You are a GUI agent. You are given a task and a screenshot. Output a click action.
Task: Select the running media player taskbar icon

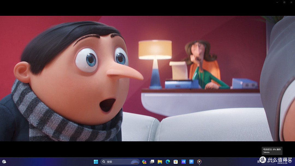[199, 162]
